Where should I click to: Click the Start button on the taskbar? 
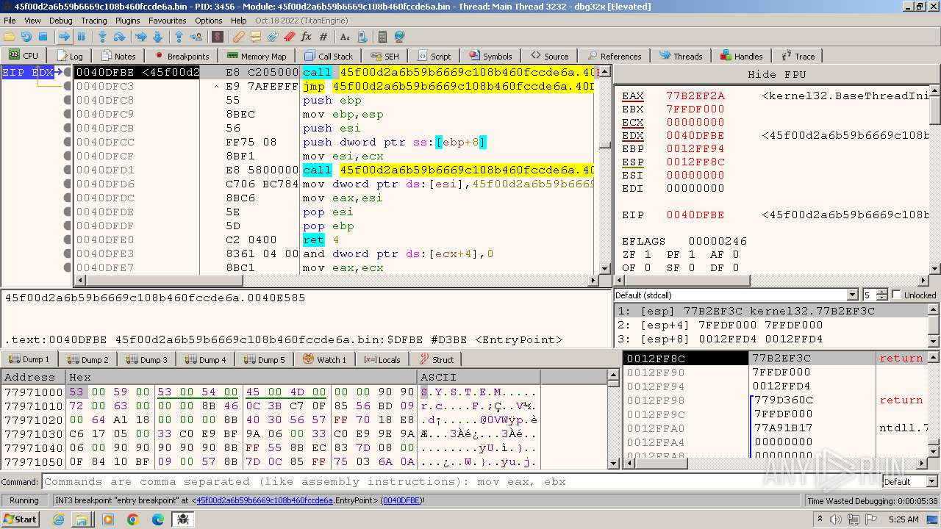(x=20, y=519)
